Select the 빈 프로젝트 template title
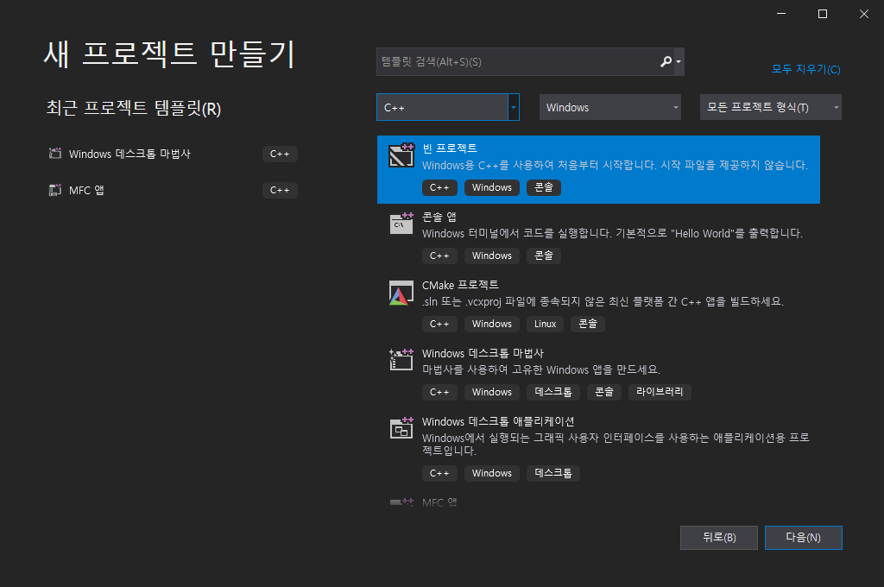The width and height of the screenshot is (884, 587). pos(449,148)
